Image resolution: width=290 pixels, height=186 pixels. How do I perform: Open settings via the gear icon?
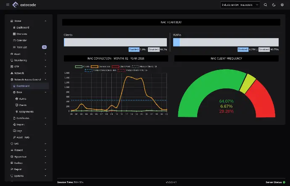[282, 5]
